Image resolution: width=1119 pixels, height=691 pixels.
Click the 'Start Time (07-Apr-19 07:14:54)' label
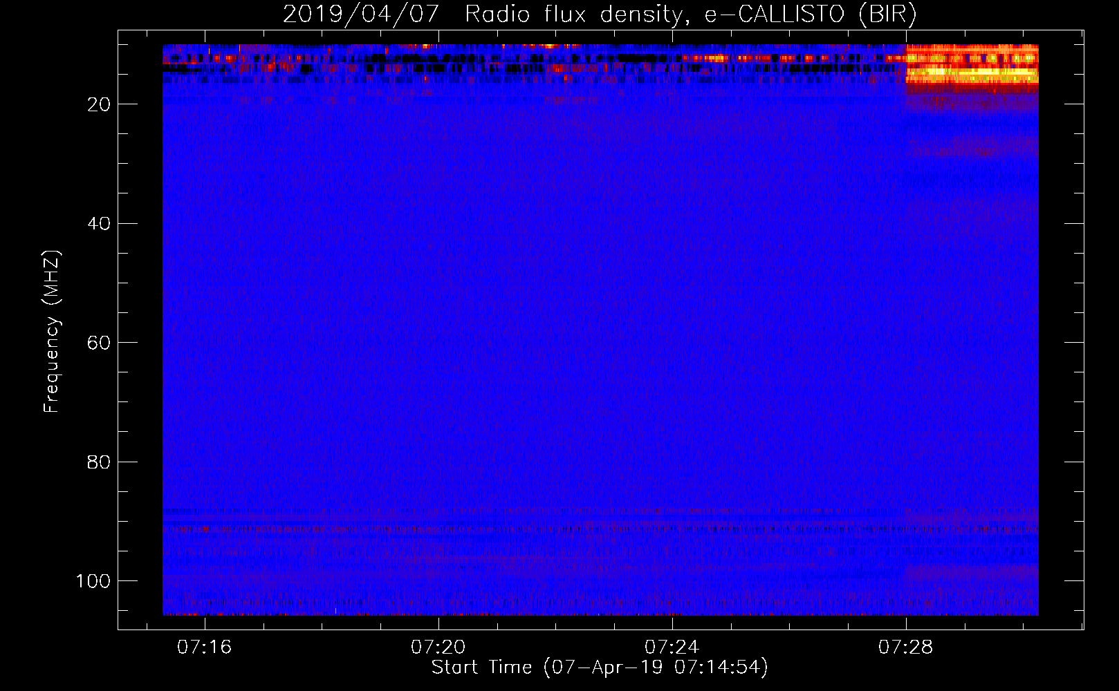pos(600,668)
